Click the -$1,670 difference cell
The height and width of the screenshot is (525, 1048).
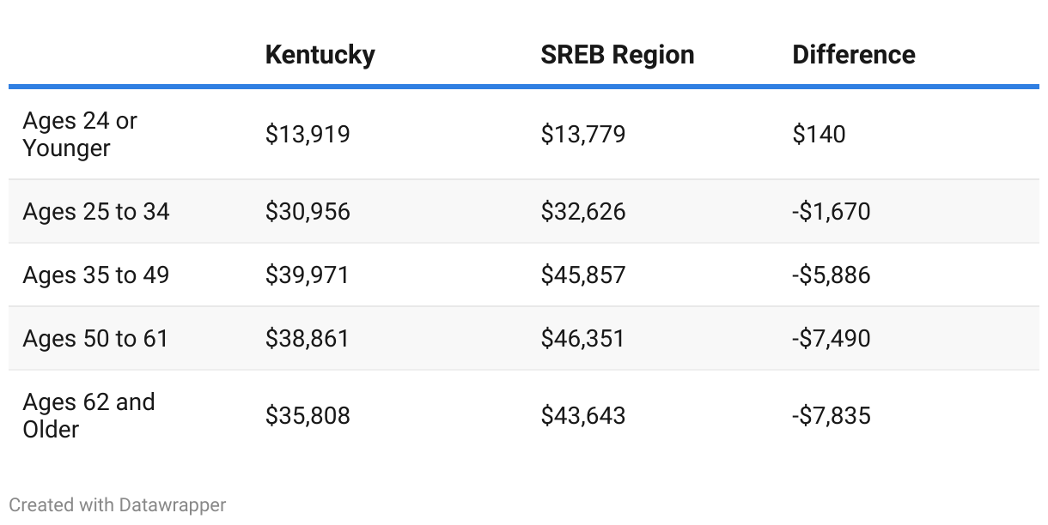831,211
